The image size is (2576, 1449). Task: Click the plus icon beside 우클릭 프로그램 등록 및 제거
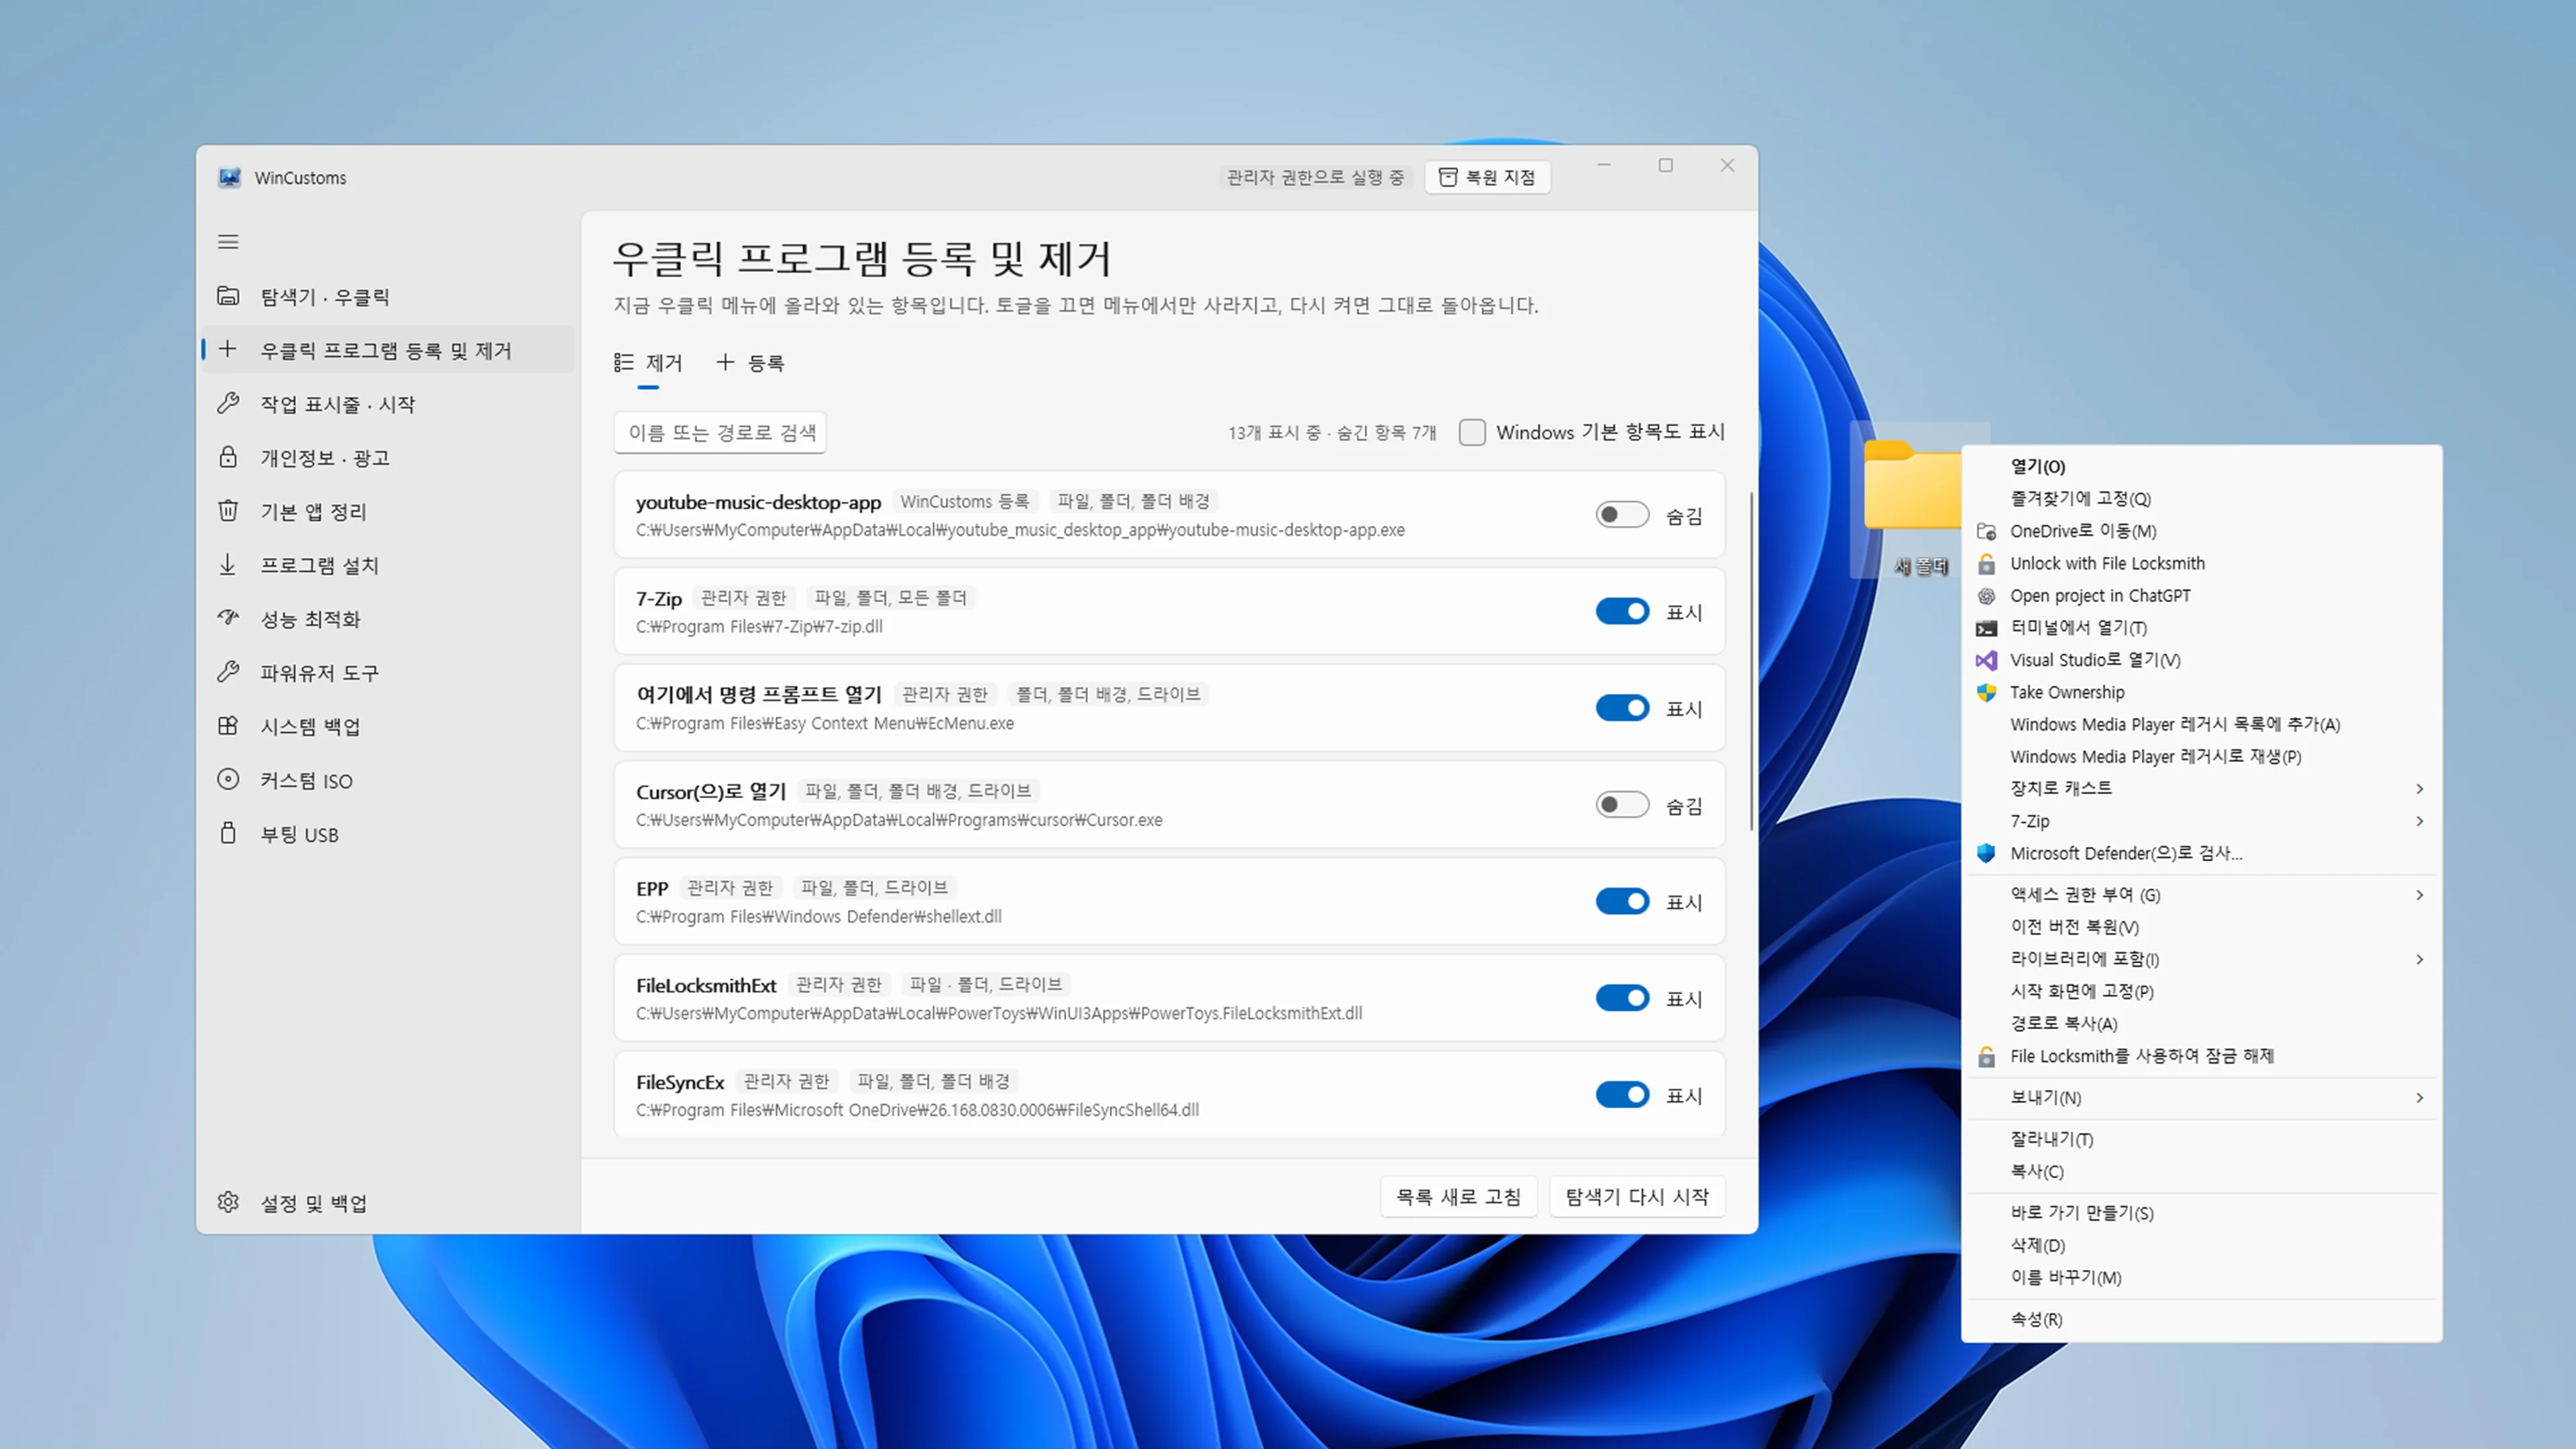point(228,349)
